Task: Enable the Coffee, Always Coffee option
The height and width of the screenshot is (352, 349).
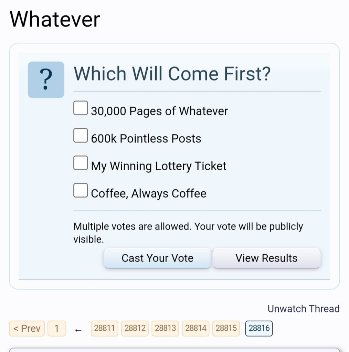Action: (81, 190)
